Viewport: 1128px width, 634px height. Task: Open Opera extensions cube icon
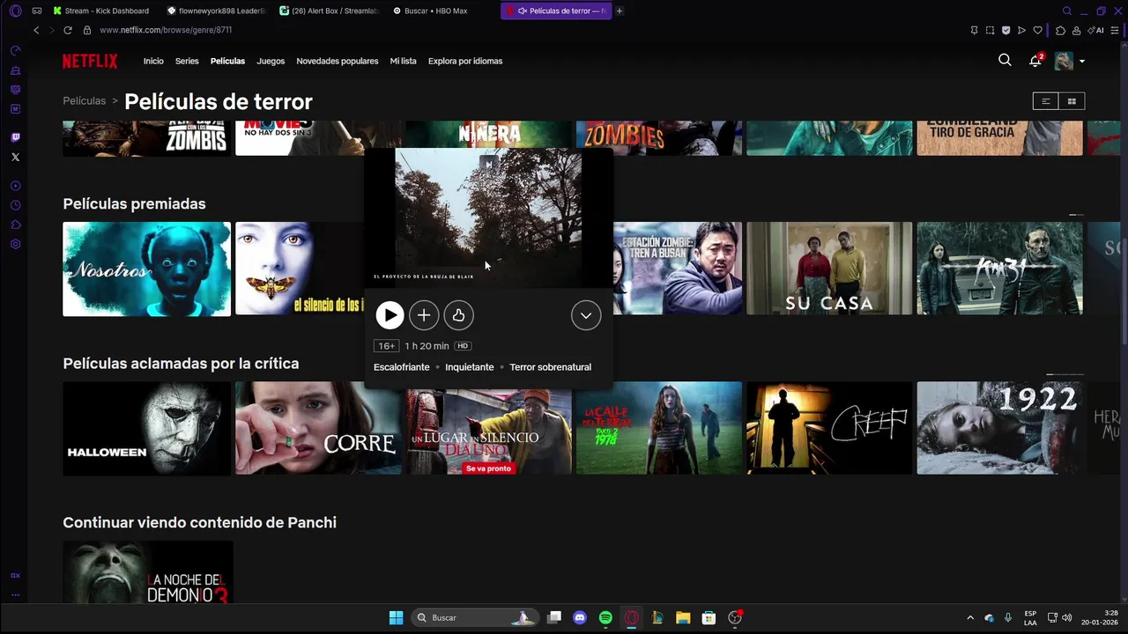point(1060,30)
